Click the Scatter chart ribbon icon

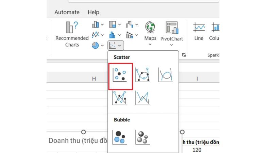pyautogui.click(x=113, y=46)
